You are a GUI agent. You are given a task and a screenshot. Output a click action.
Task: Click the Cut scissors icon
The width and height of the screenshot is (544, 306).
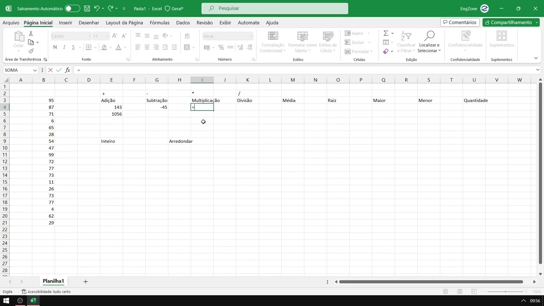tap(31, 34)
